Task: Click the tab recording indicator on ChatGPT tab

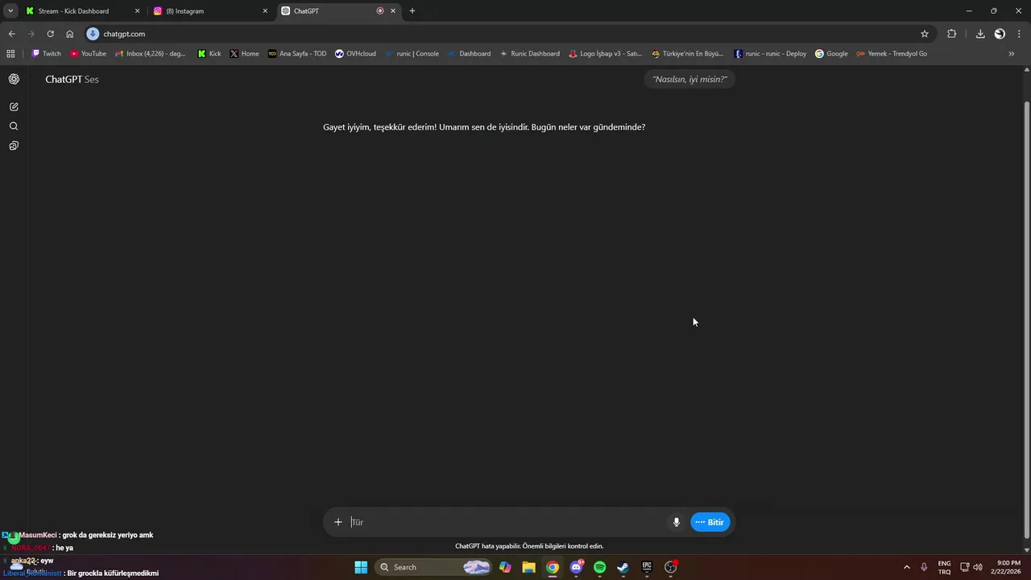Action: pos(380,11)
